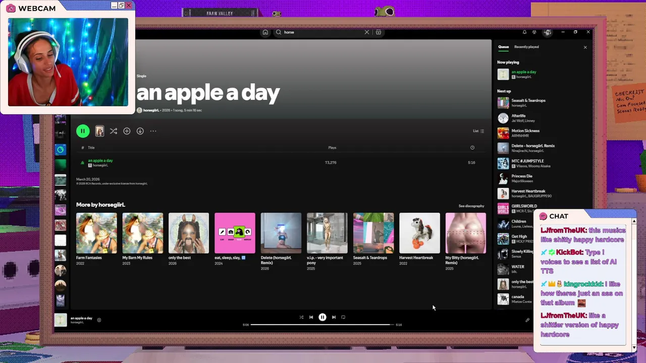Click the pencil icon at the player bar's right end

[x=527, y=320]
